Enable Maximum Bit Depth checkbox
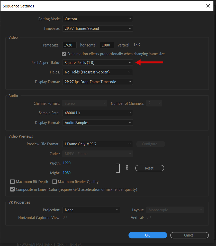 [x=12, y=182]
